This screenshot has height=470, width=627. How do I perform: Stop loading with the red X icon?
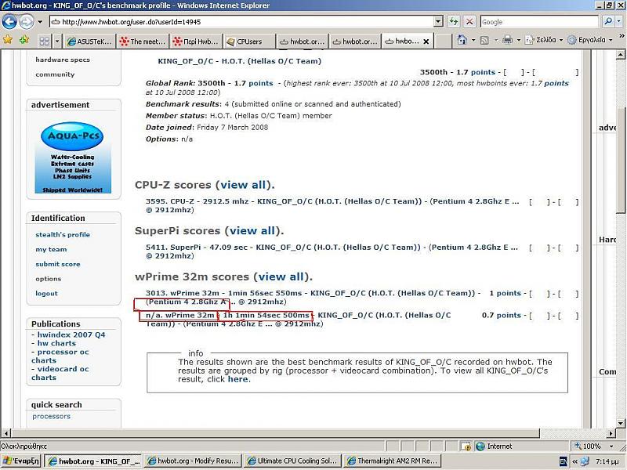pos(469,22)
